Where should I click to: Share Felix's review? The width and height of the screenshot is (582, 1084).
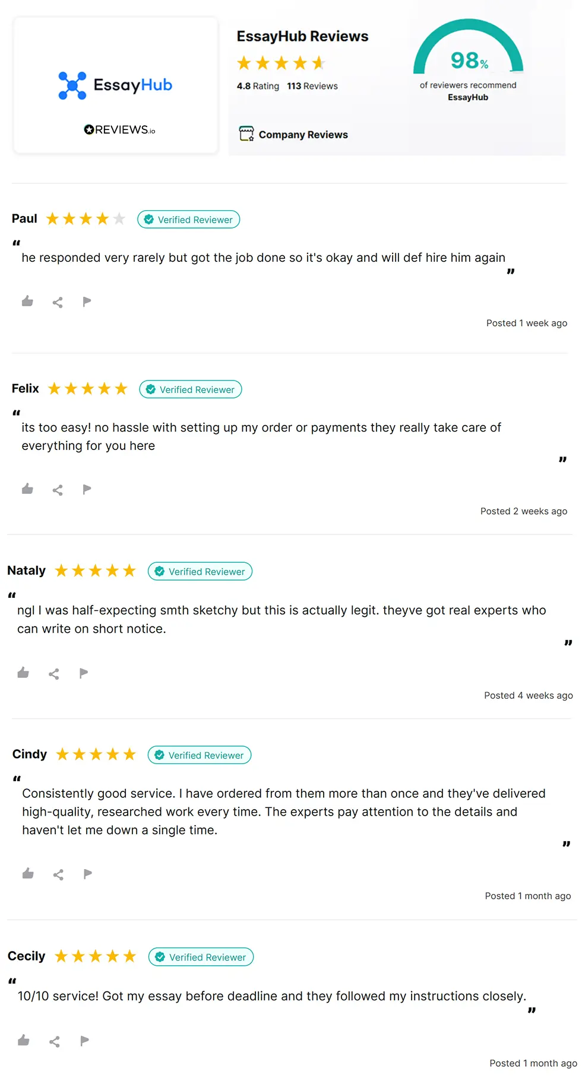pos(58,490)
